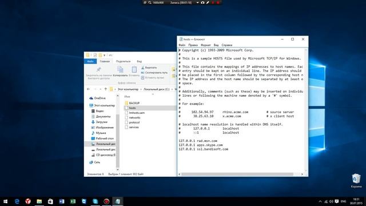Open the recording bar dropdown arrow

(x=197, y=2)
